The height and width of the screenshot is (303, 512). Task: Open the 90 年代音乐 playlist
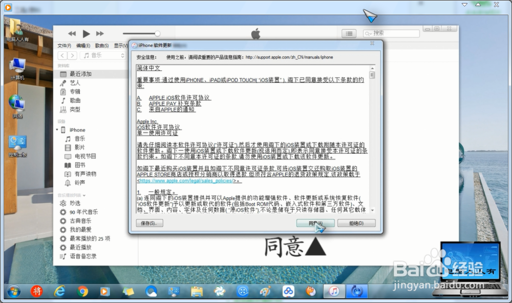(x=83, y=212)
